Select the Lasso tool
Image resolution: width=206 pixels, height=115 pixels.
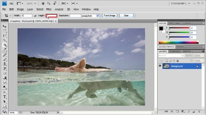click(x=5, y=35)
